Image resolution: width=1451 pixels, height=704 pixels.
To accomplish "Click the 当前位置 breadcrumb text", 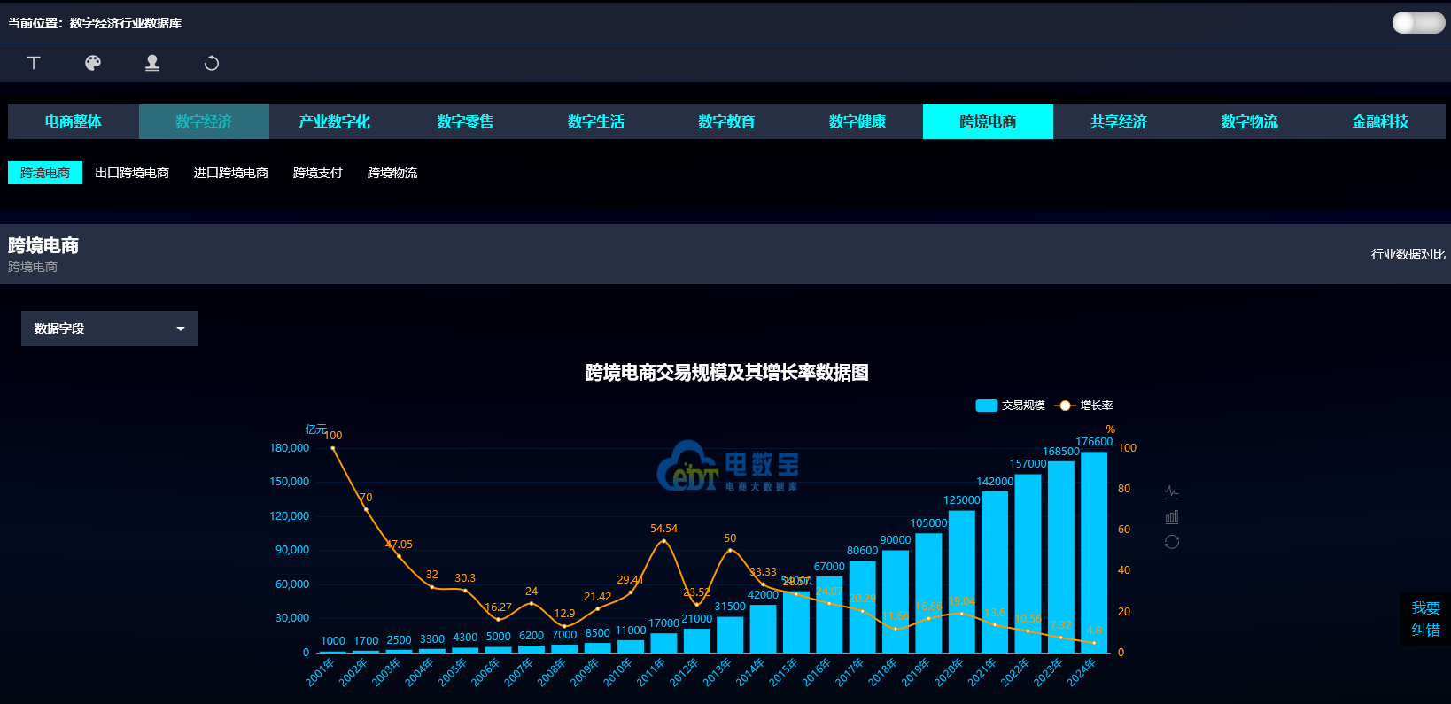I will pyautogui.click(x=95, y=23).
